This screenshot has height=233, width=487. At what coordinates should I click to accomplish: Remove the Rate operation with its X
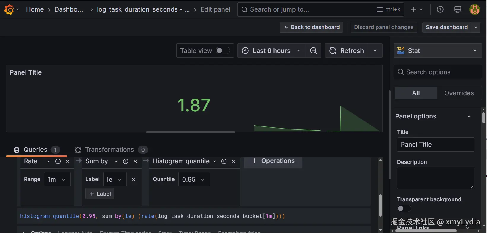tap(68, 161)
